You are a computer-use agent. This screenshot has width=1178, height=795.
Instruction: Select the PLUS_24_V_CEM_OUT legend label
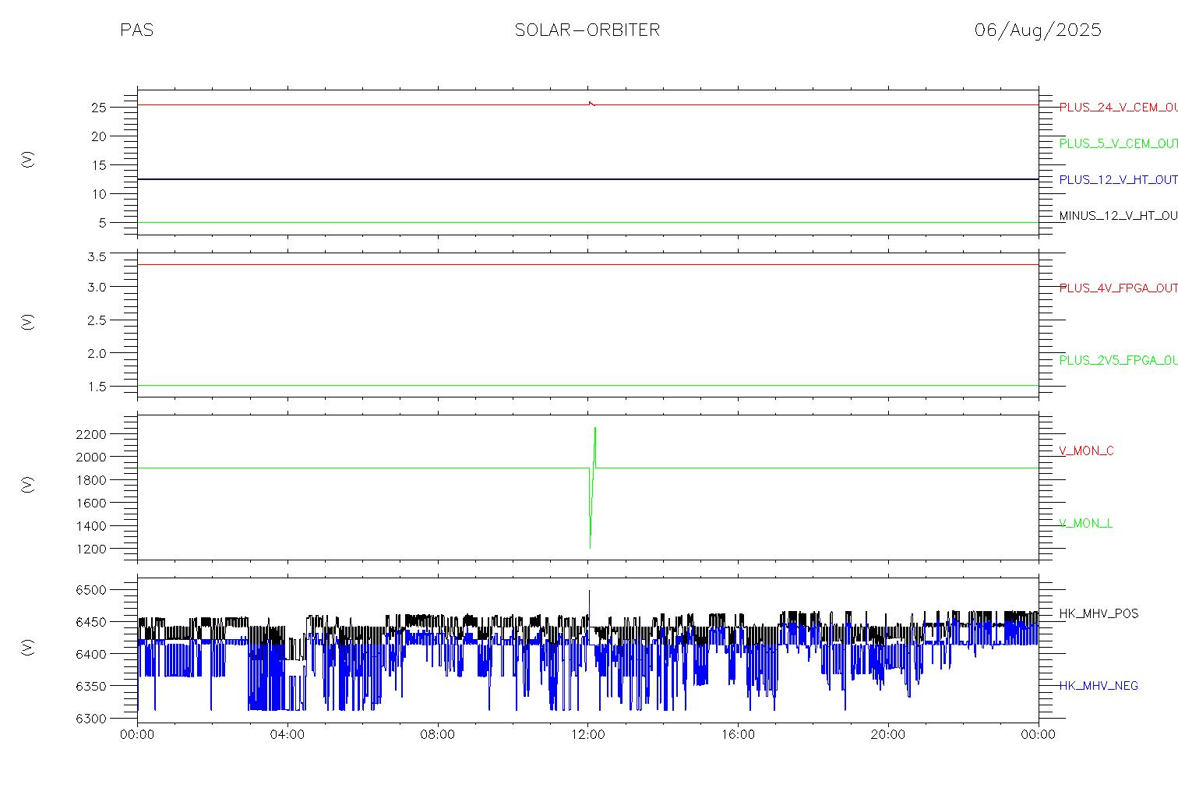[x=1118, y=108]
